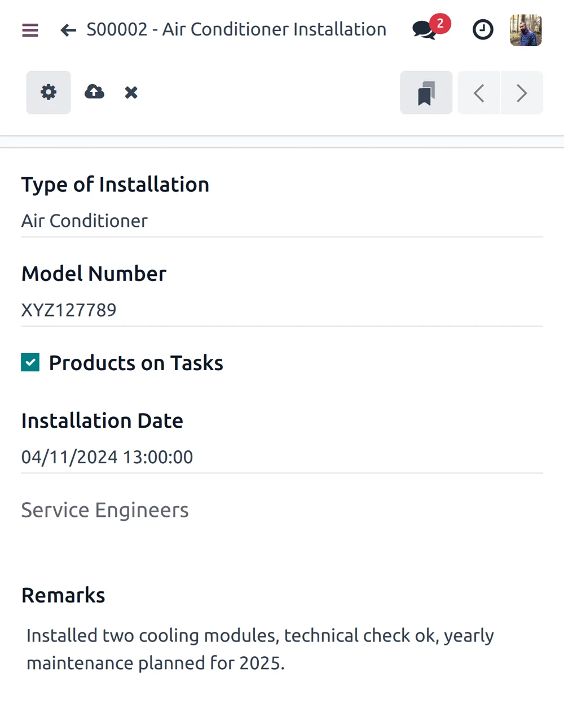Open the main hamburger menu

click(30, 30)
